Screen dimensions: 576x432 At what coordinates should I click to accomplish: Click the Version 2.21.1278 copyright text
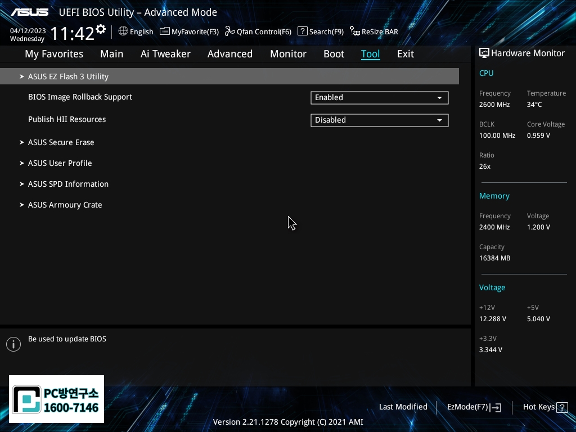[x=288, y=422]
